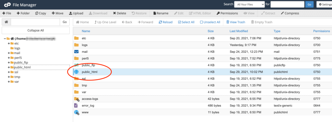Open the search scope dropdown

click(249, 5)
